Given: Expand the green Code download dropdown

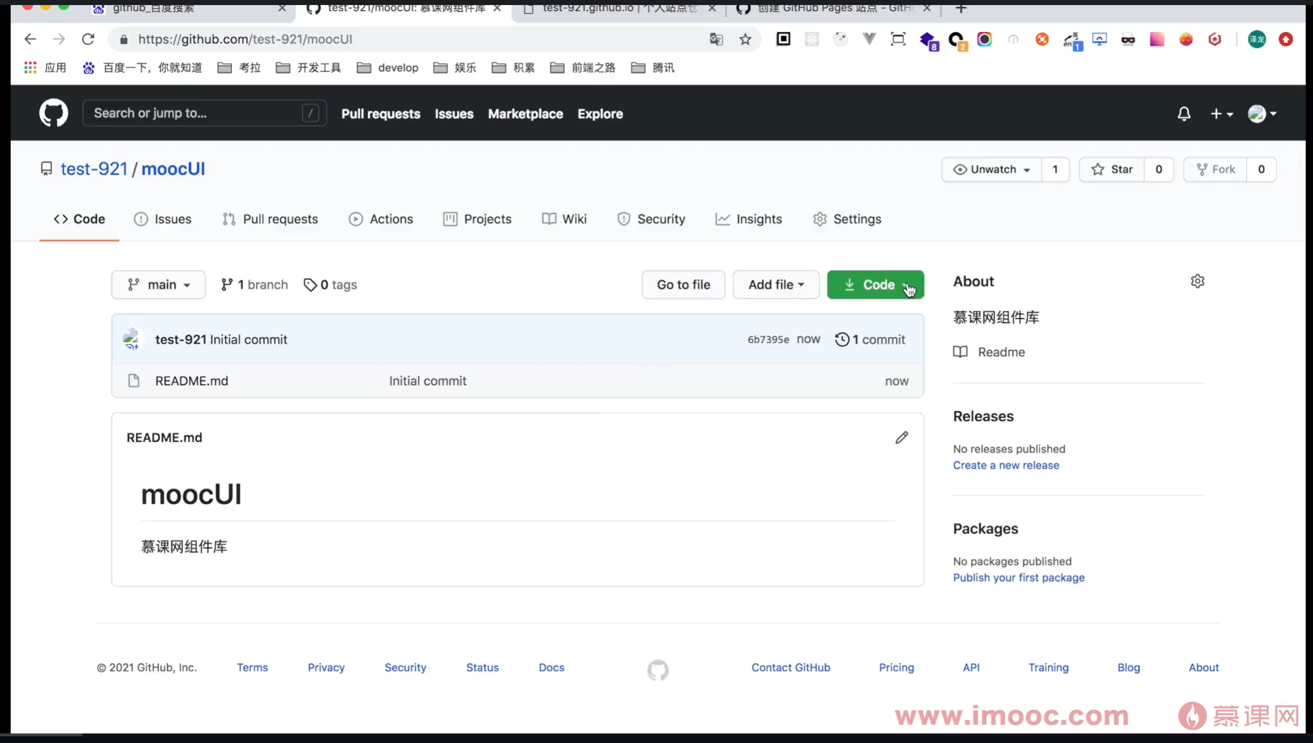Looking at the screenshot, I should [875, 285].
